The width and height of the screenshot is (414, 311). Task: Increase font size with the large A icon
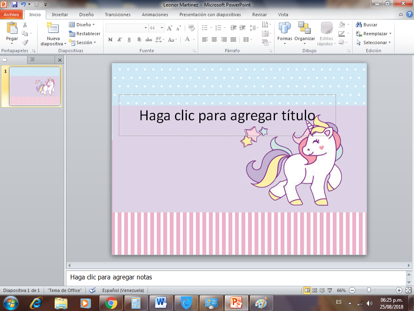point(170,28)
